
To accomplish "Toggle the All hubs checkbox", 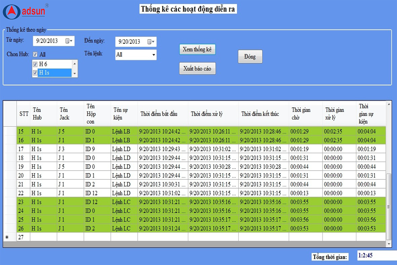I will [x=35, y=55].
